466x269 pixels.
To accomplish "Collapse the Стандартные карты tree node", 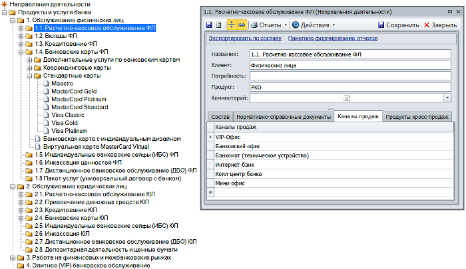I will tap(29, 76).
